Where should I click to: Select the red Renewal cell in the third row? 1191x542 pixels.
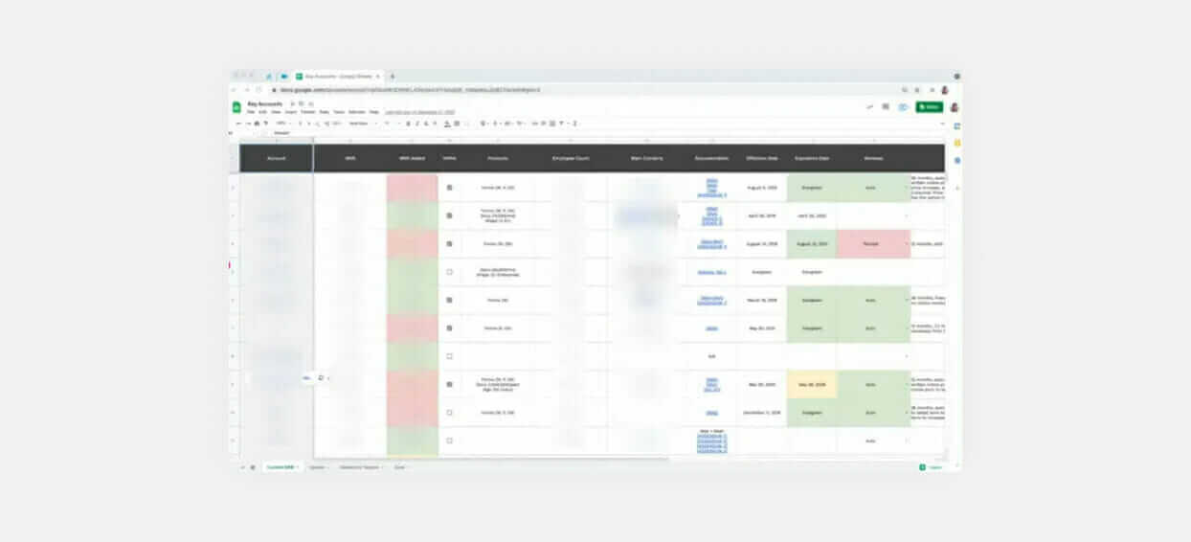tap(872, 243)
